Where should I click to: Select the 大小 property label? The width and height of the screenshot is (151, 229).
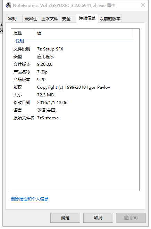18,95
